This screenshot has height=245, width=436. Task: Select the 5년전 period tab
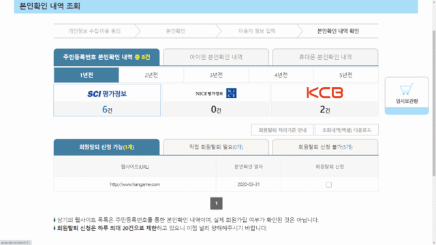[x=346, y=75]
